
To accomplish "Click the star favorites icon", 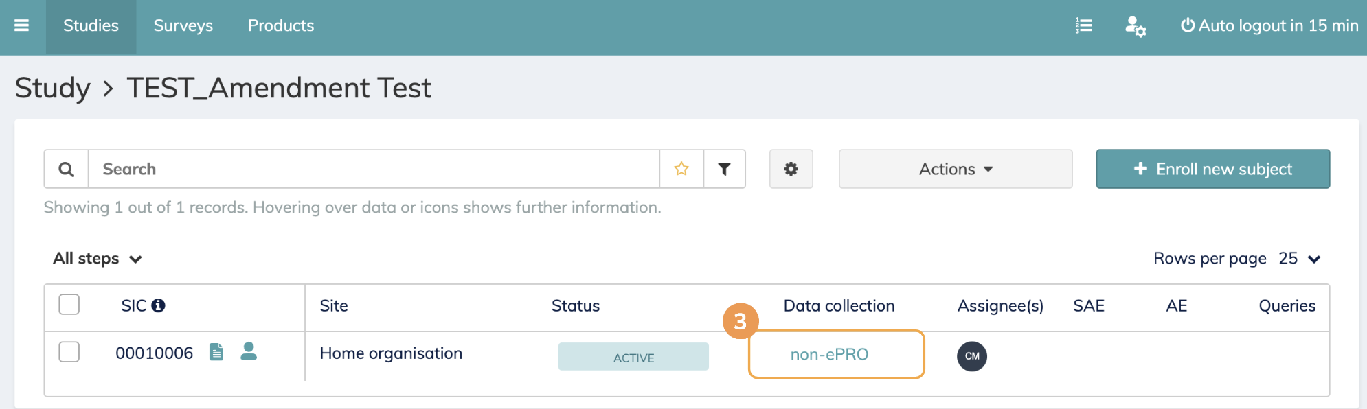I will [x=681, y=169].
